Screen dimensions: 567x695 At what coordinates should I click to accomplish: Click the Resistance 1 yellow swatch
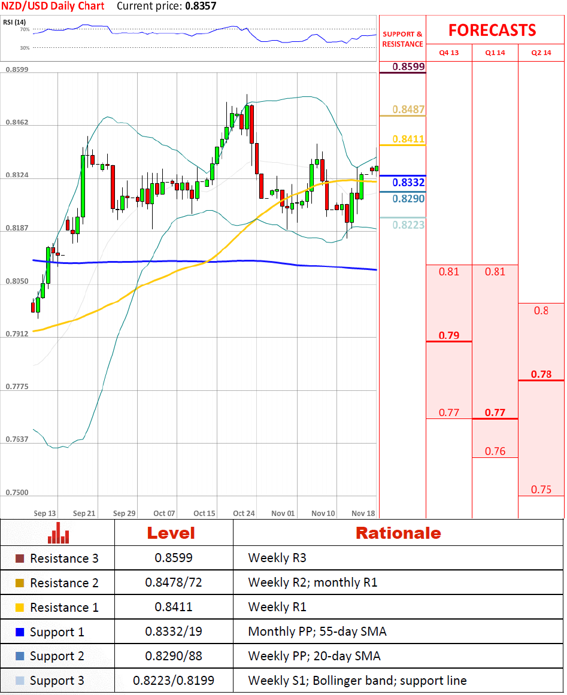pos(20,607)
